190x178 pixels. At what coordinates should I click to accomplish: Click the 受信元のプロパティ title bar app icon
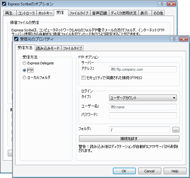16,39
